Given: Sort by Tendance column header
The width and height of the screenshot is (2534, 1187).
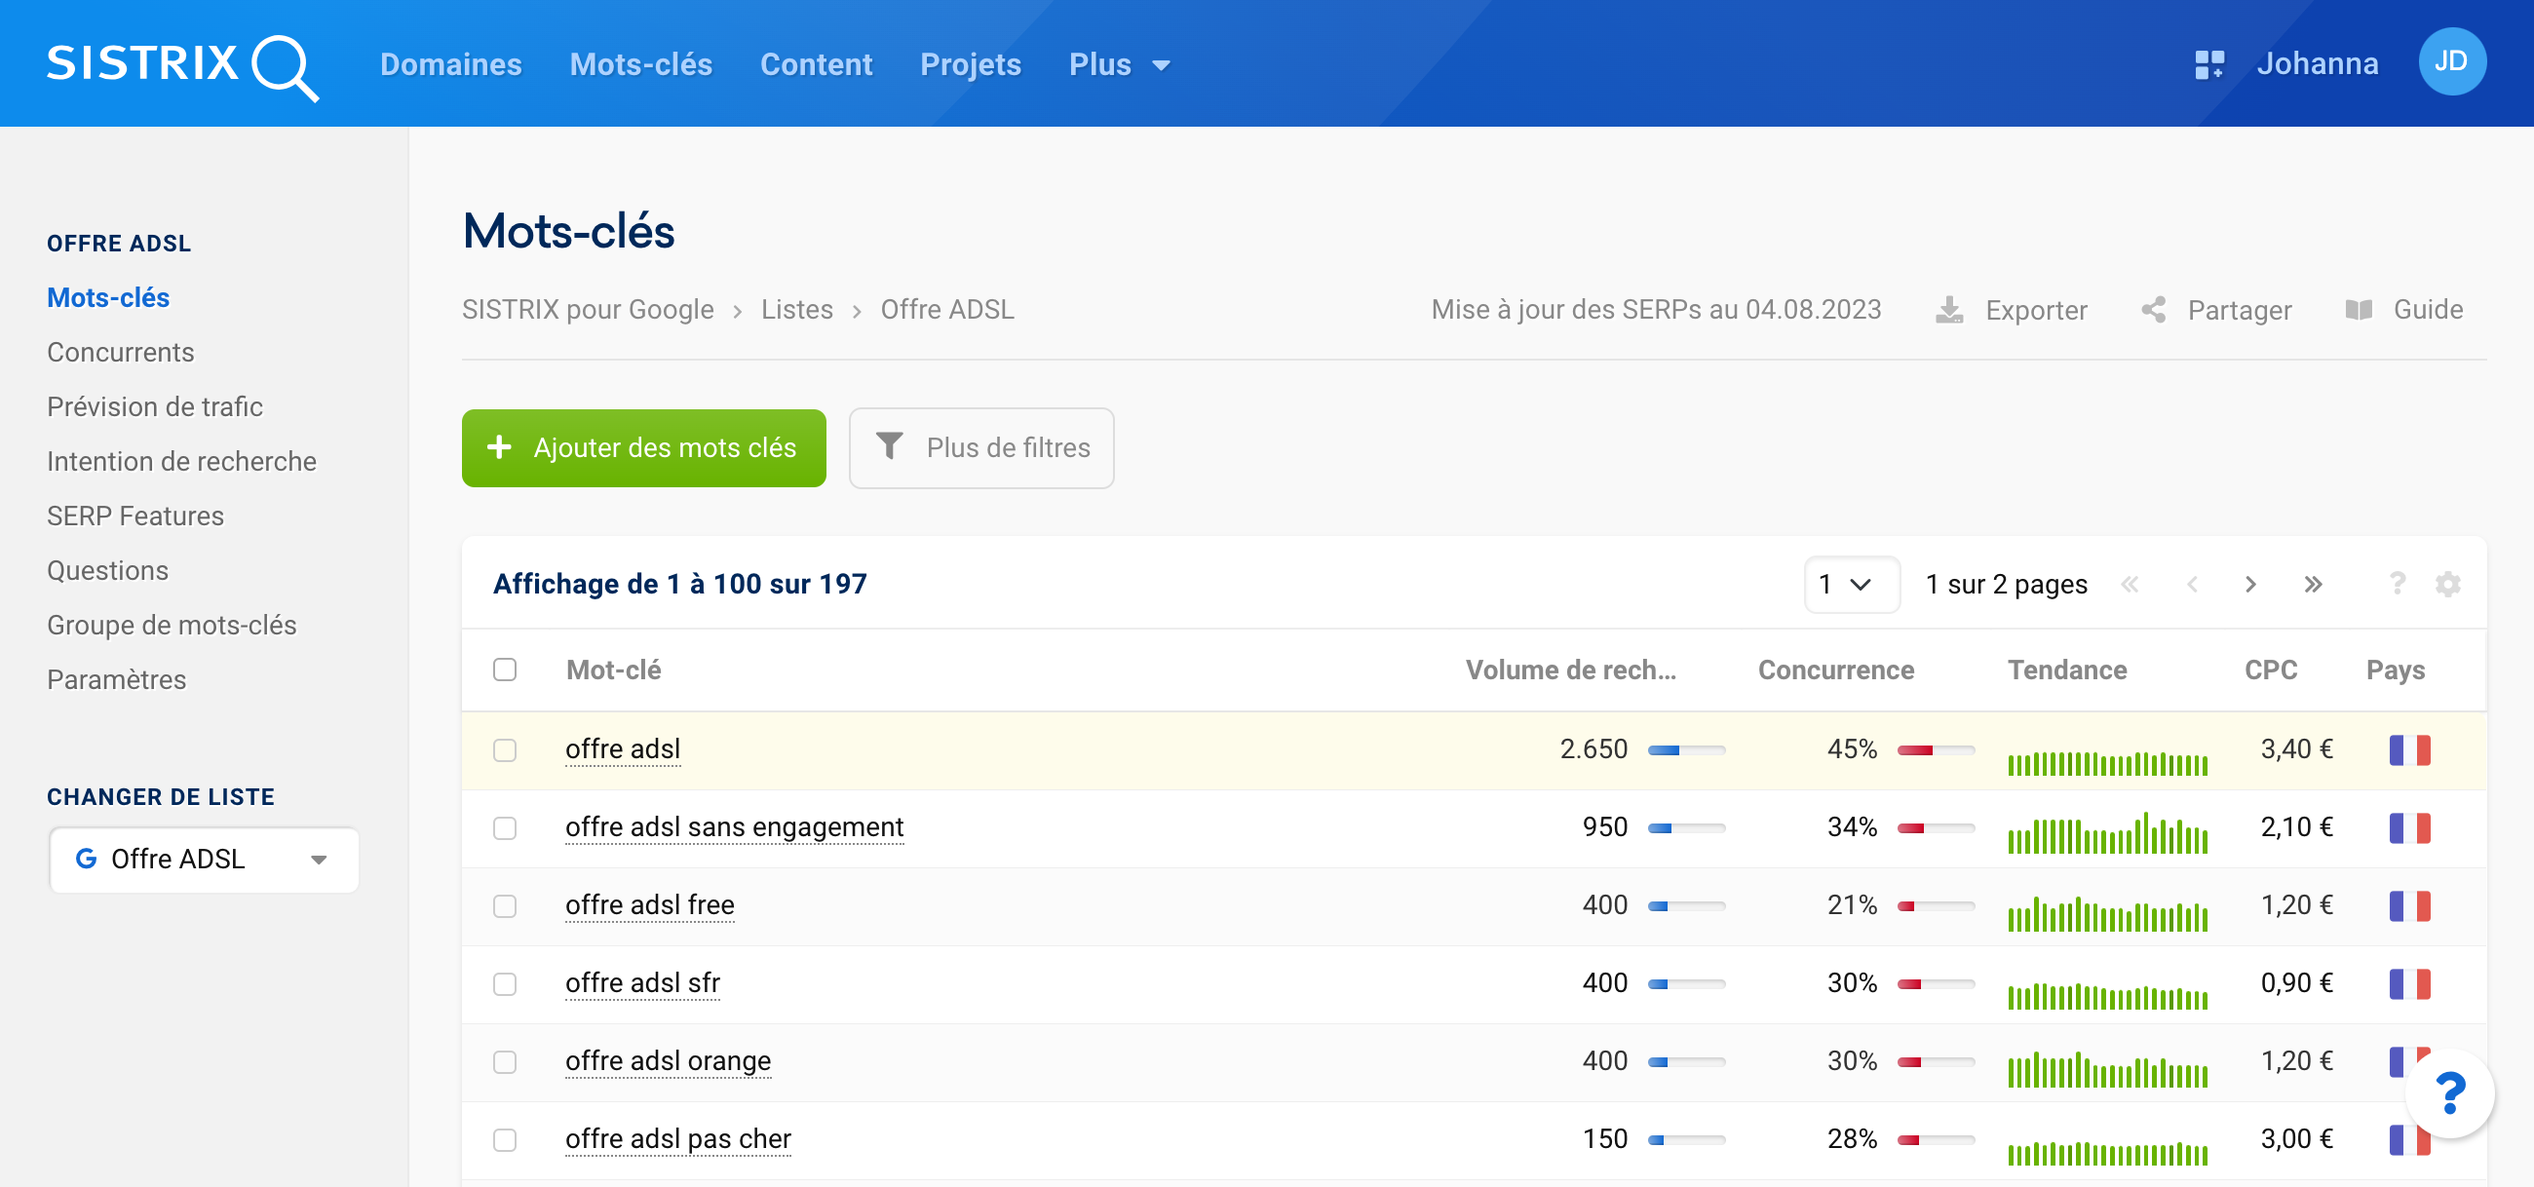Looking at the screenshot, I should (2067, 670).
